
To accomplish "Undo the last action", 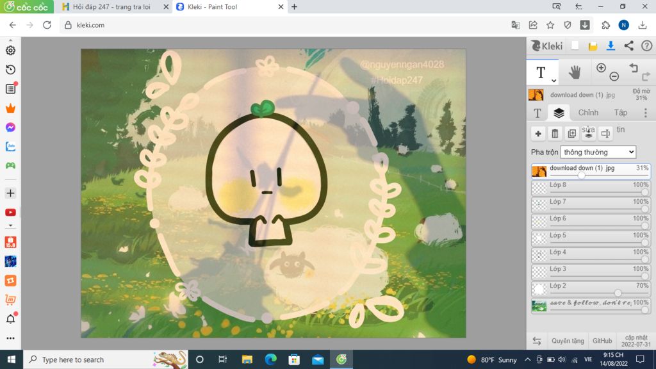I will [634, 68].
